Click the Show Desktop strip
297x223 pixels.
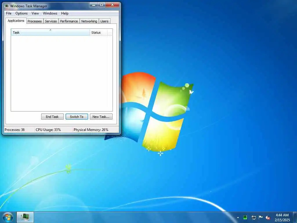click(x=295, y=217)
